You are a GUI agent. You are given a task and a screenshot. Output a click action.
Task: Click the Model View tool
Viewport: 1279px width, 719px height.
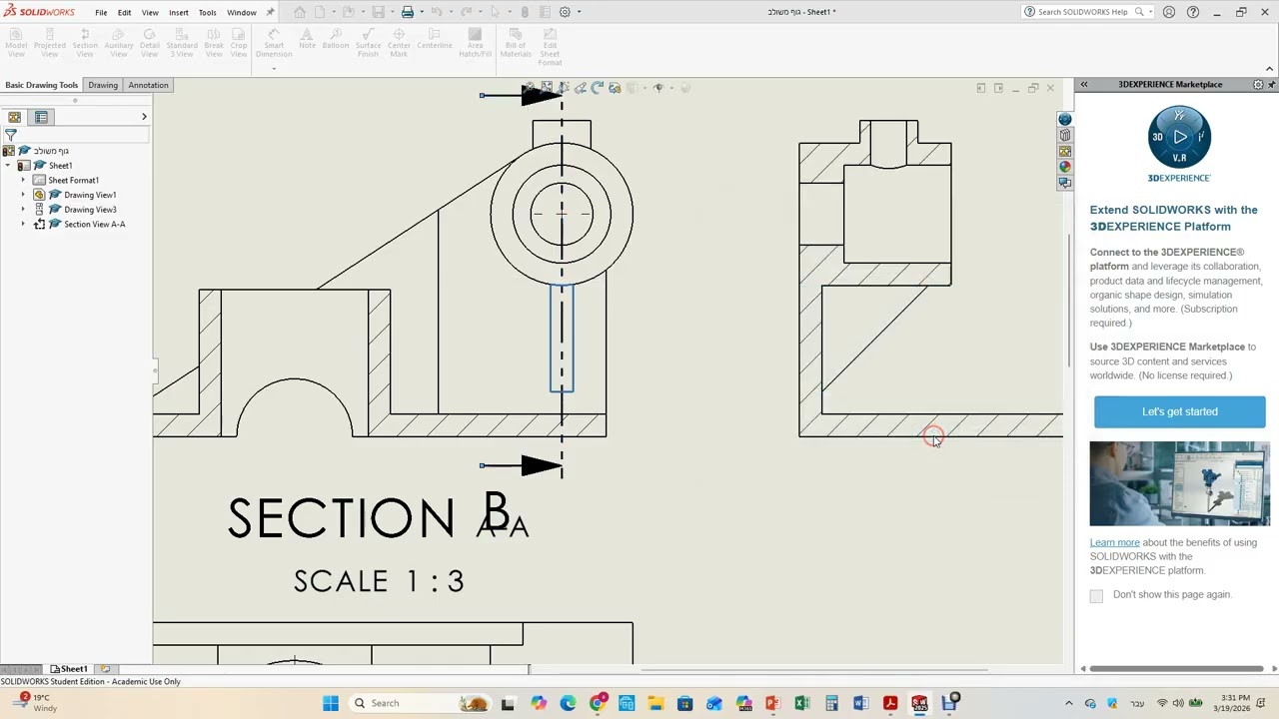[16, 43]
